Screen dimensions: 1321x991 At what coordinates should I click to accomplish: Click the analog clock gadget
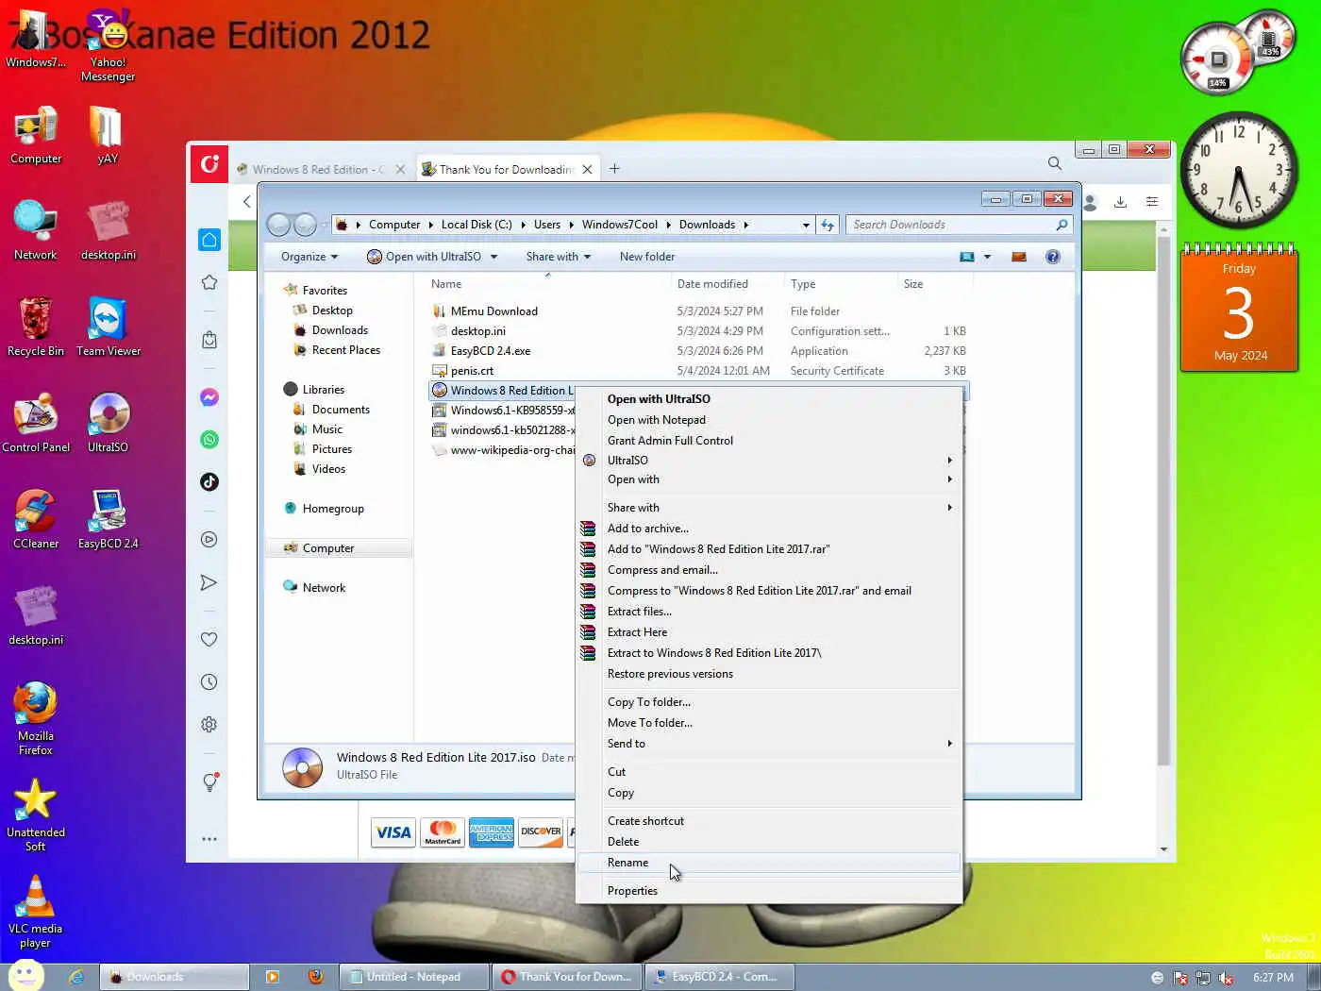[1240, 171]
